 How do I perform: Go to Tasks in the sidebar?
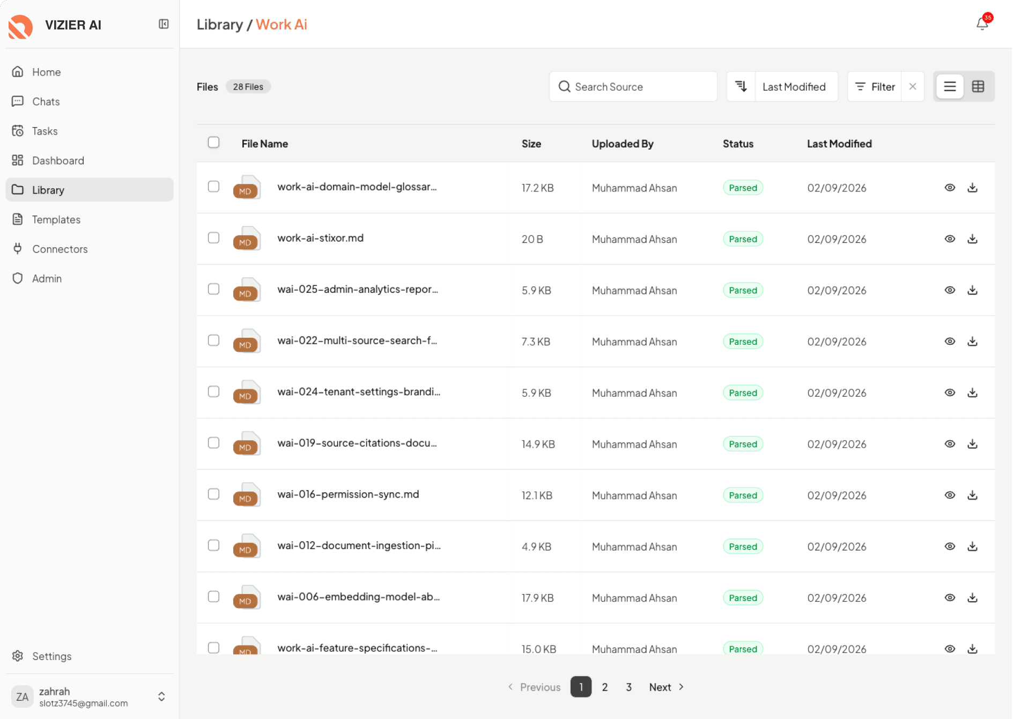tap(90, 131)
